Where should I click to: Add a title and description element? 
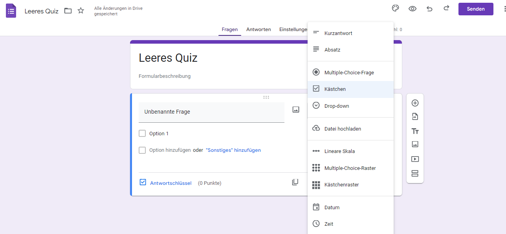[x=415, y=131]
